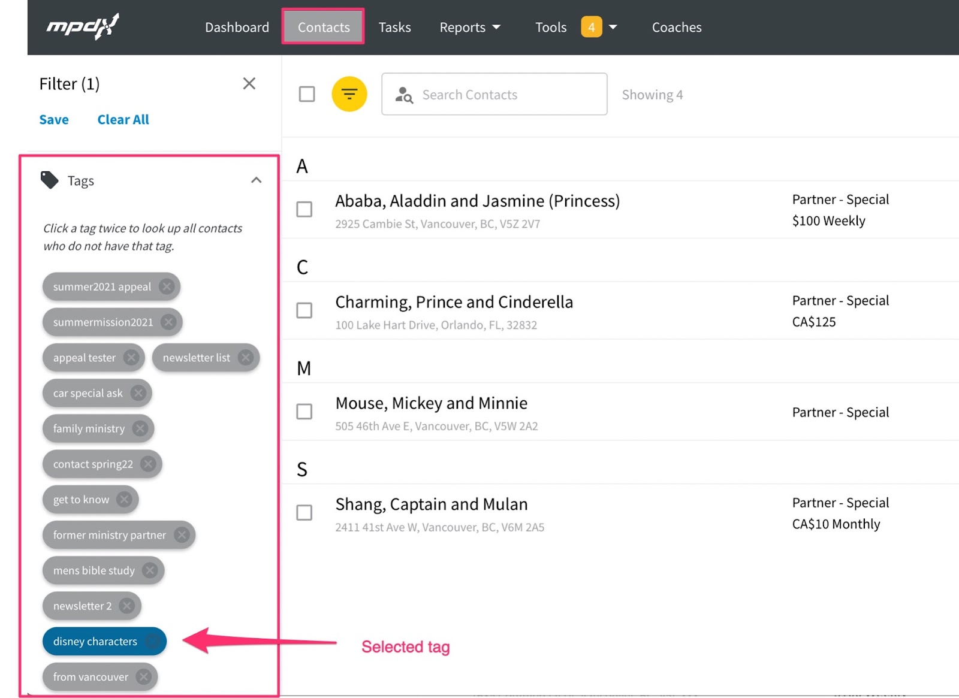959x698 pixels.
Task: Open the Tools notification badge
Action: 592,27
